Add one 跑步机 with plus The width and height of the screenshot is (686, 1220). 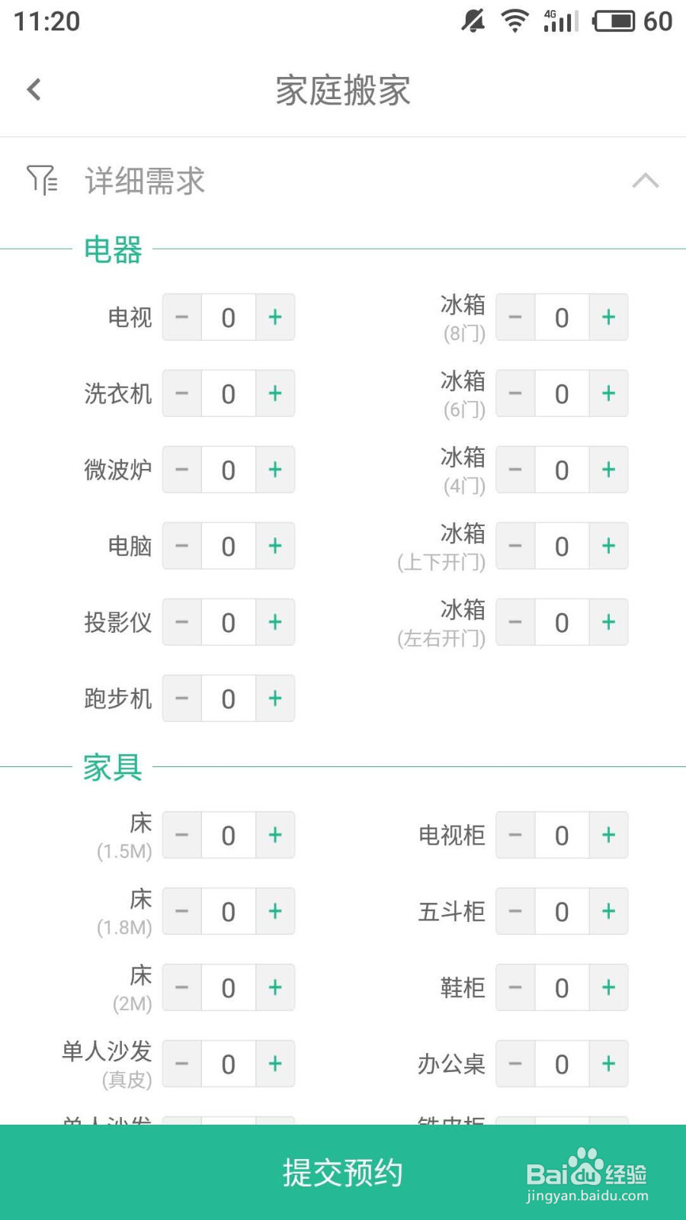(x=275, y=698)
